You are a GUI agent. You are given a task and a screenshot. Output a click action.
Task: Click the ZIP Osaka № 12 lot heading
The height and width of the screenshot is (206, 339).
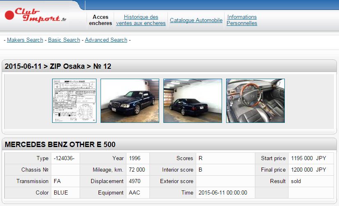58,66
